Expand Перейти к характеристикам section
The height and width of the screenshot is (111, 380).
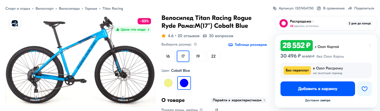coord(238,100)
